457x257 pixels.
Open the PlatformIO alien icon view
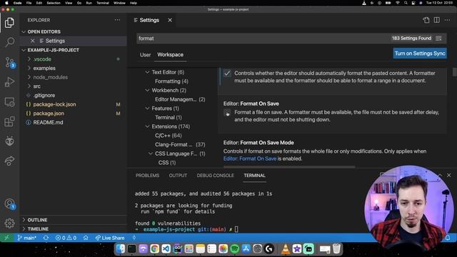click(9, 141)
